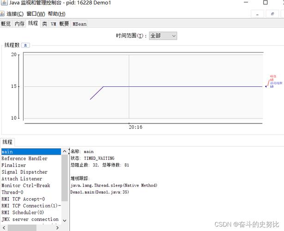This screenshot has width=284, height=231.
Task: Minimize the inner connection window
Action: pyautogui.click(x=257, y=14)
